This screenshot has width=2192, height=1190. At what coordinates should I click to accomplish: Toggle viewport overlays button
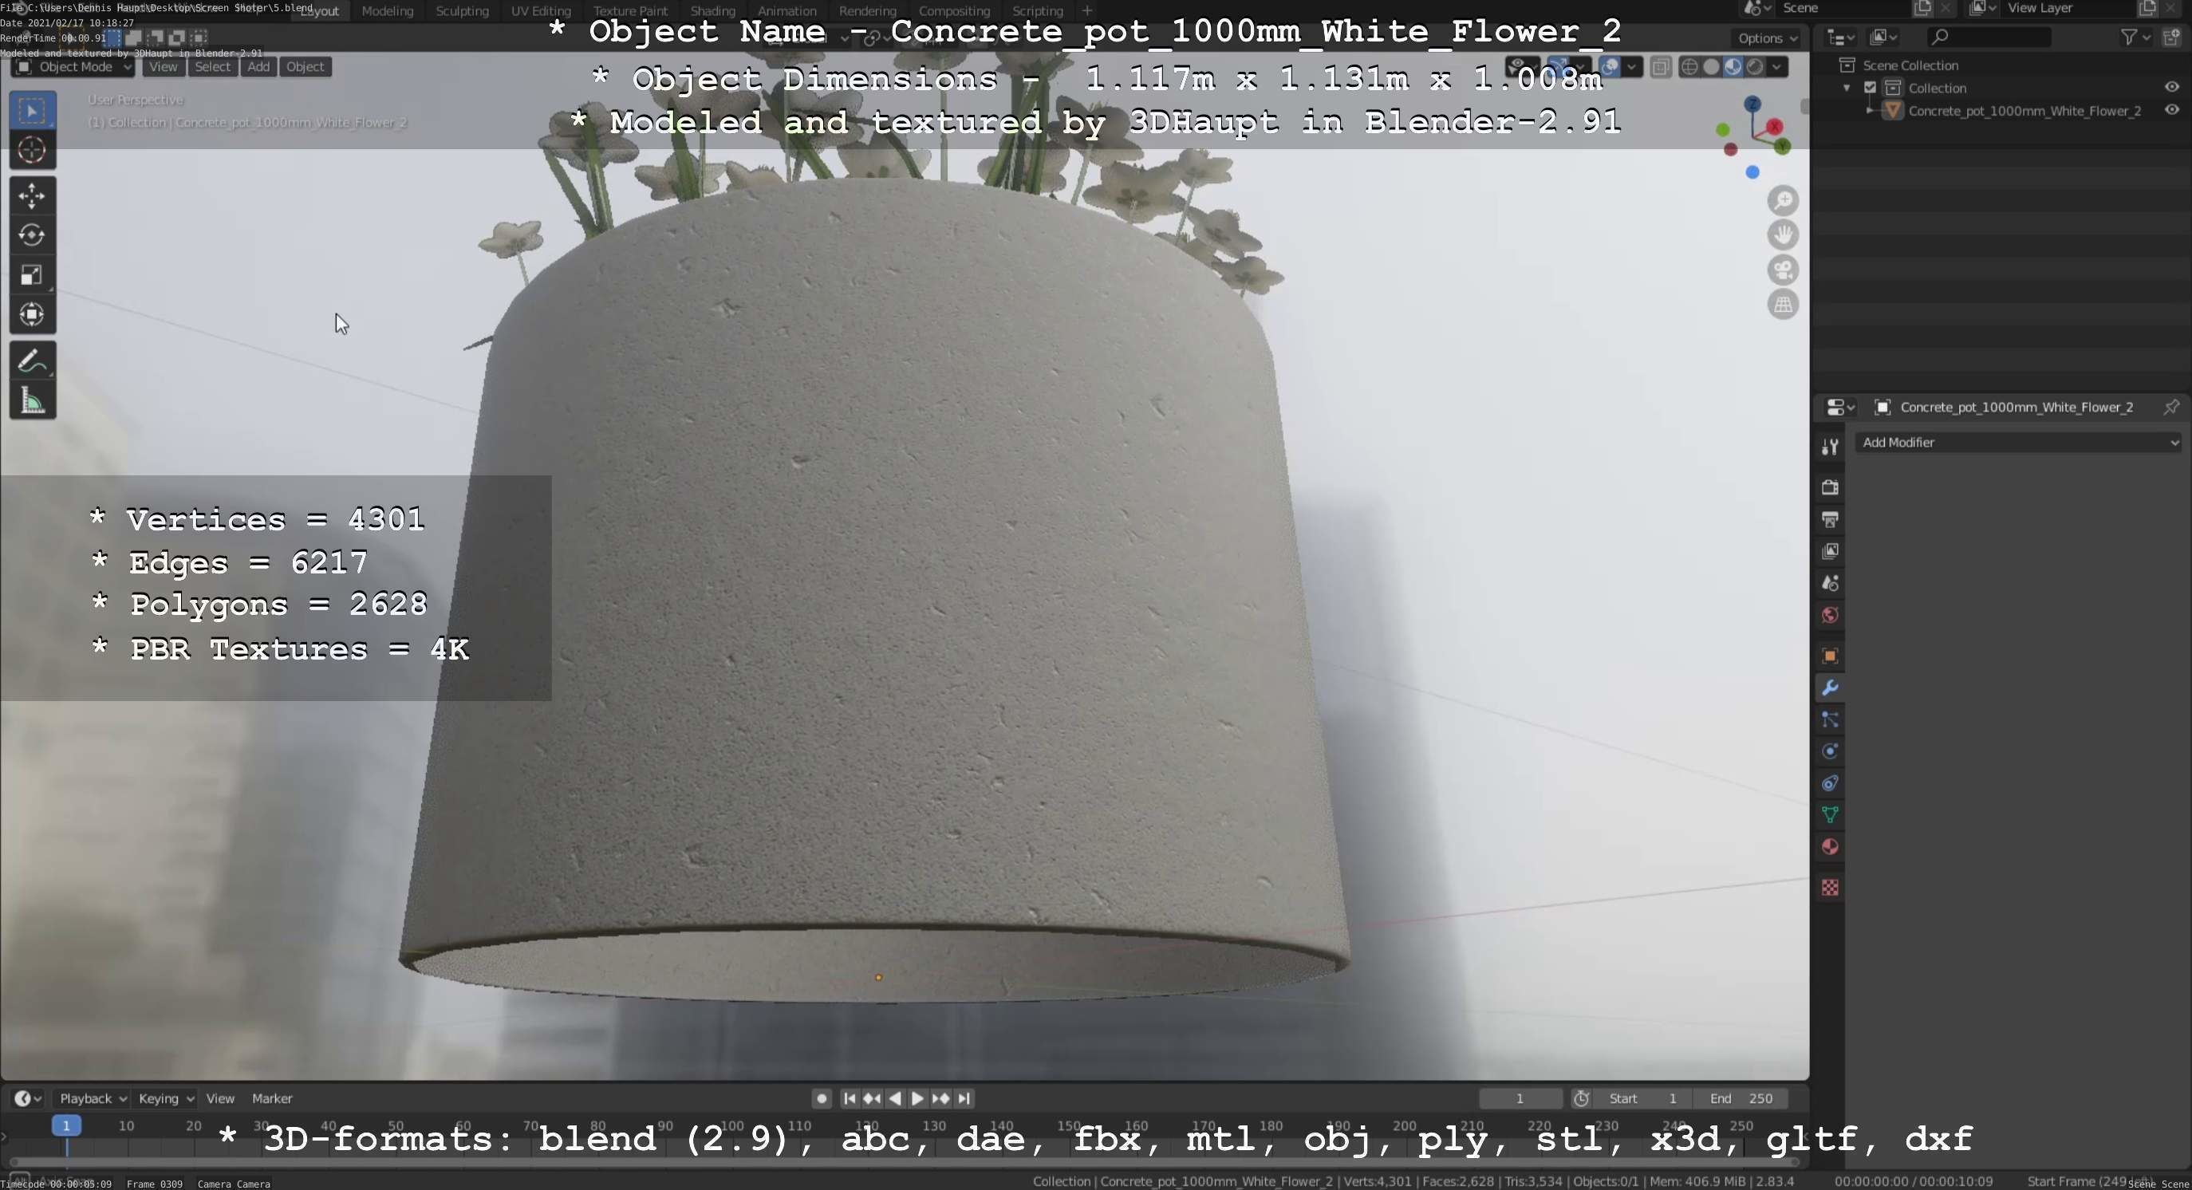pyautogui.click(x=1609, y=66)
